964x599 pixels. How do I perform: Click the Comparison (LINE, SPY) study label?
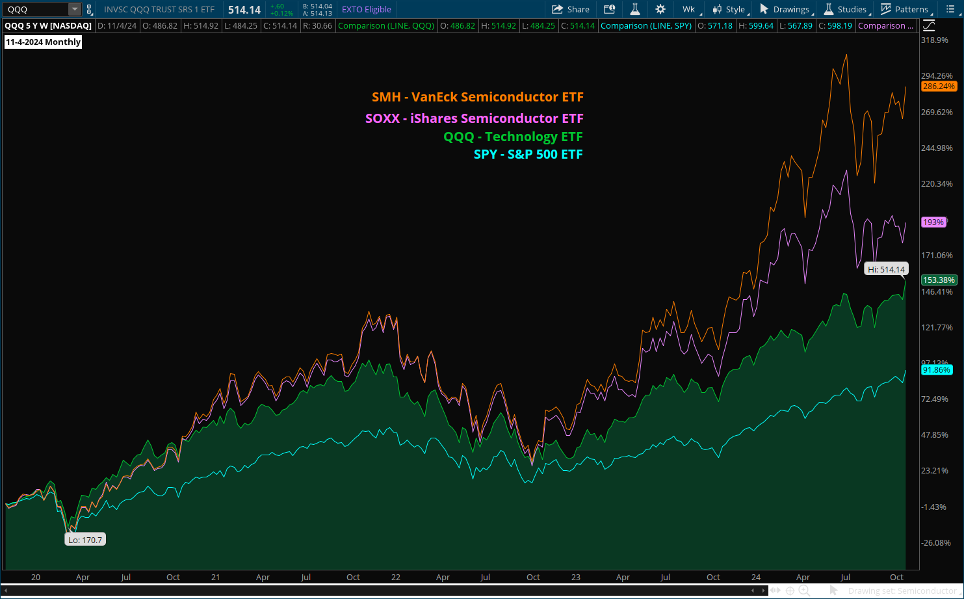[646, 26]
